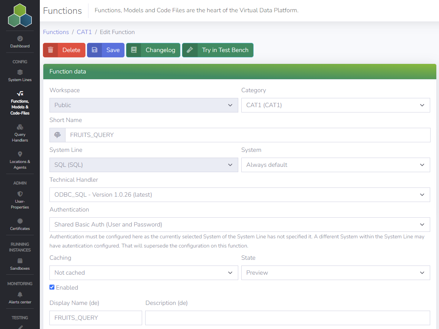Click Try in Test Bench
The image size is (439, 329).
(218, 50)
